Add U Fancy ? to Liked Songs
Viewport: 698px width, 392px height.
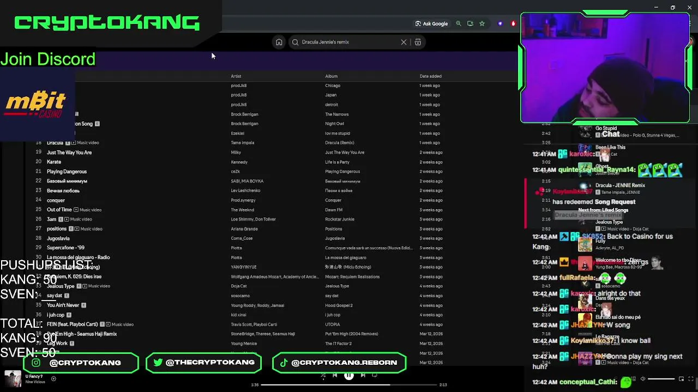pos(53,379)
